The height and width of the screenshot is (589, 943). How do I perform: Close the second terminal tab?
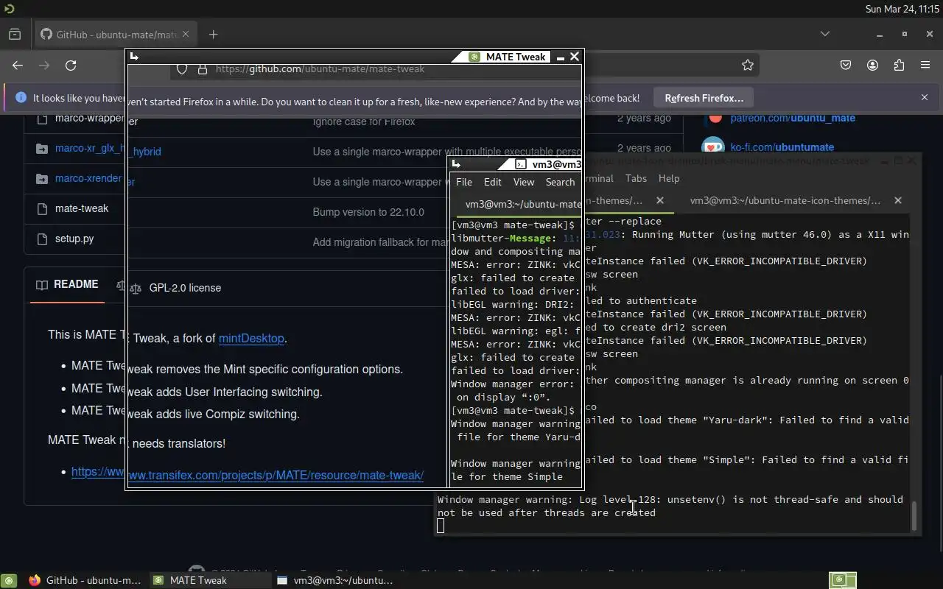[x=897, y=200]
